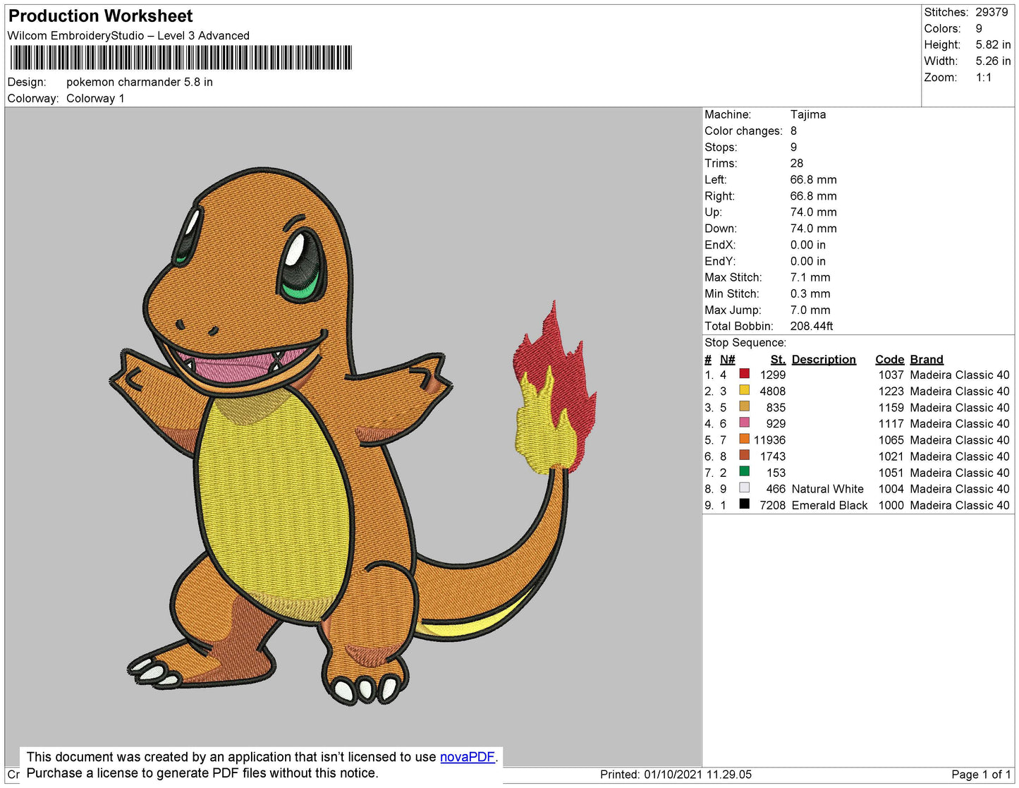Click the 'Natural White' description

coord(827,489)
